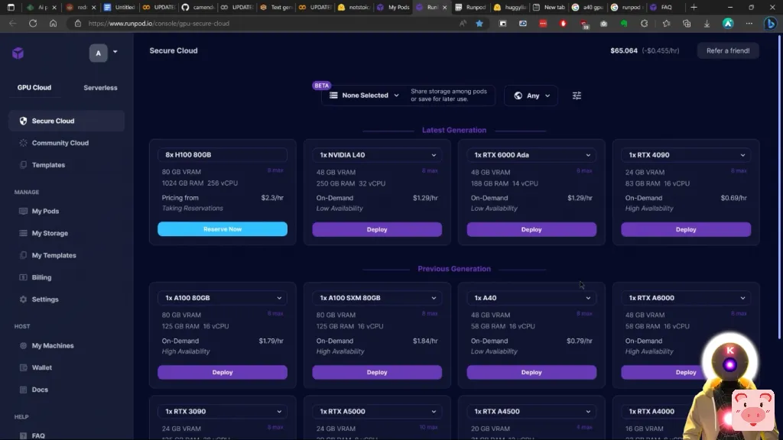Screen dimensions: 783x440
Task: Click the $65.064 account balance
Action: click(x=624, y=50)
